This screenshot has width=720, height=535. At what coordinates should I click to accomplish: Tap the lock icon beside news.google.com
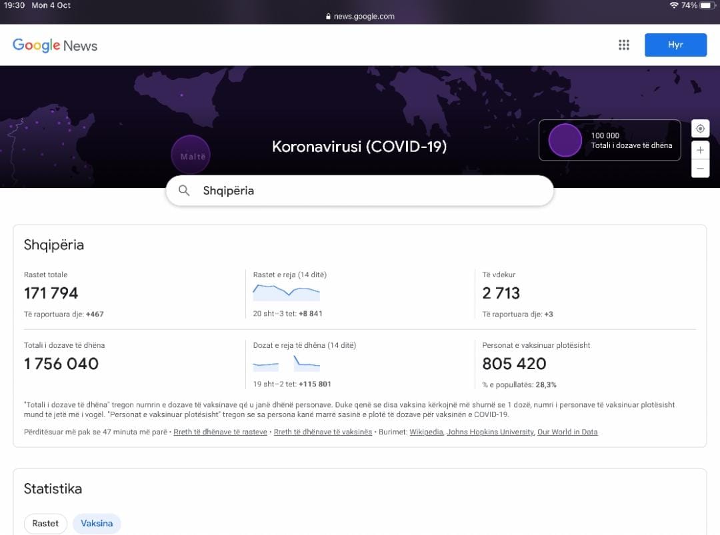tap(328, 17)
